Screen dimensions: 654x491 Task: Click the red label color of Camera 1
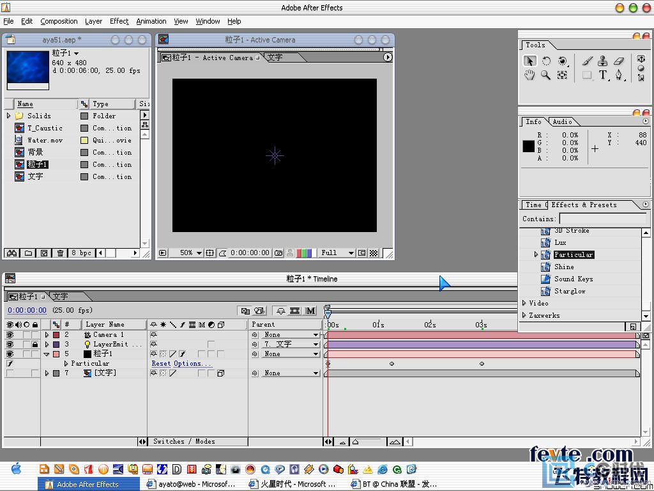56,335
